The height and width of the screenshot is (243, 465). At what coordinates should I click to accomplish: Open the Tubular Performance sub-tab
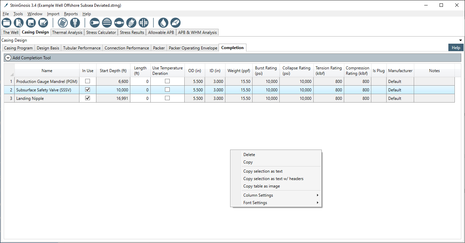pos(82,48)
